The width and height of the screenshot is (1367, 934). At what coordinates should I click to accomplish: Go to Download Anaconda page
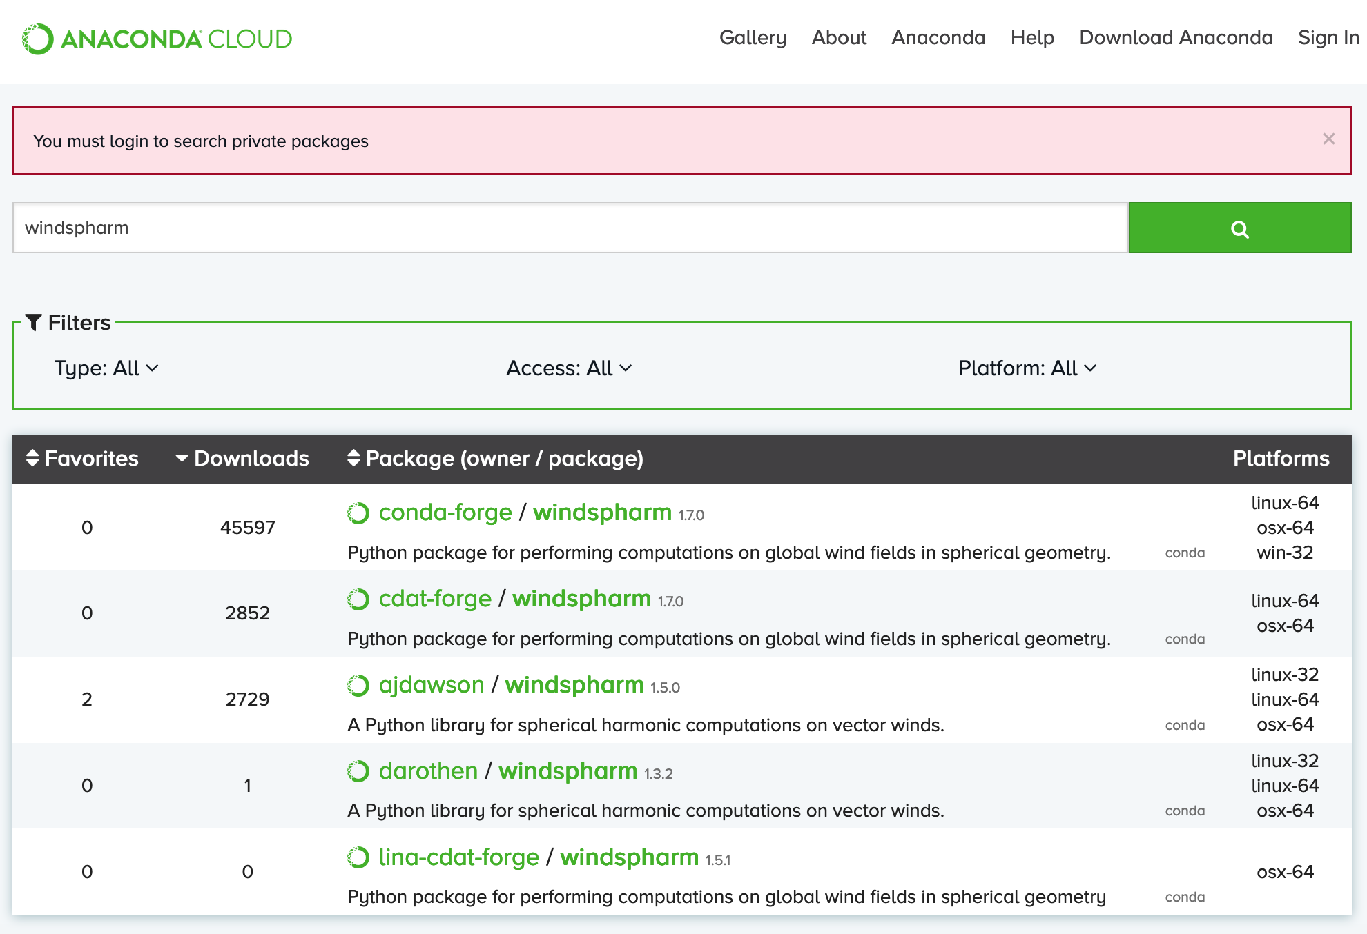click(1176, 38)
